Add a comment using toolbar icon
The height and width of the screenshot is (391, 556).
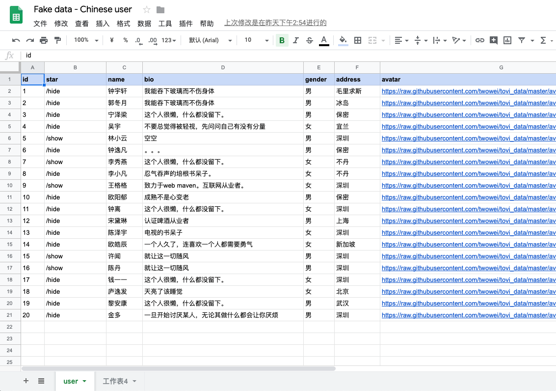pos(494,40)
